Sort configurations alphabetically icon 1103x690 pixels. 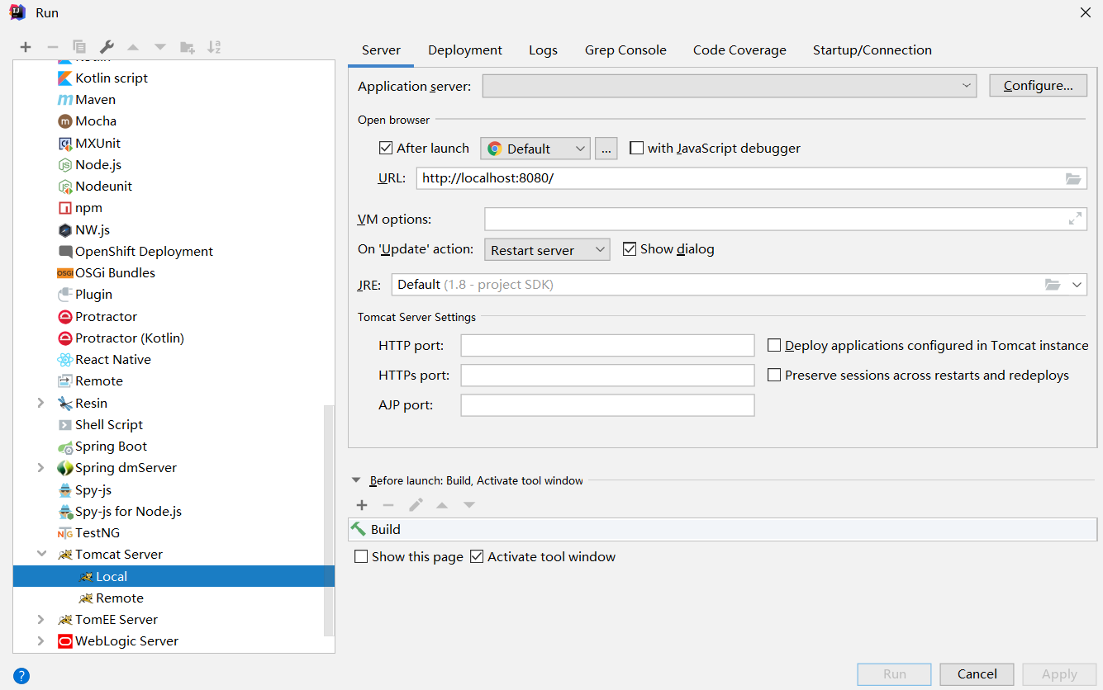tap(214, 47)
